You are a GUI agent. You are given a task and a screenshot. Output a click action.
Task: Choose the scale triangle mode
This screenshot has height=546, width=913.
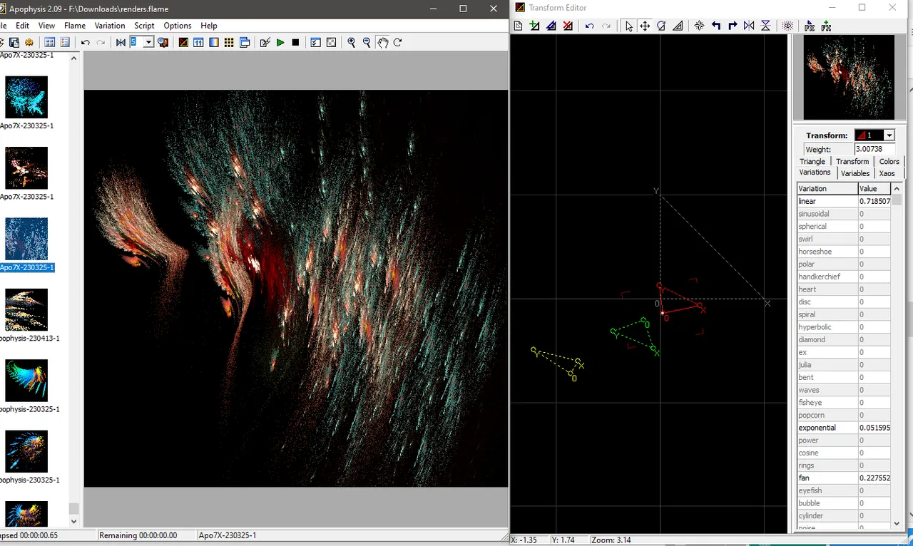click(x=678, y=26)
